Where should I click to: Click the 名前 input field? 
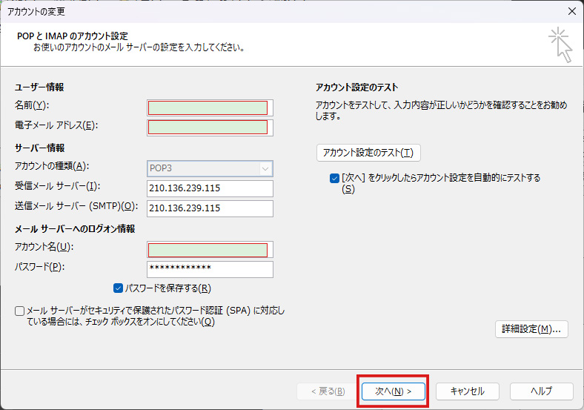210,108
